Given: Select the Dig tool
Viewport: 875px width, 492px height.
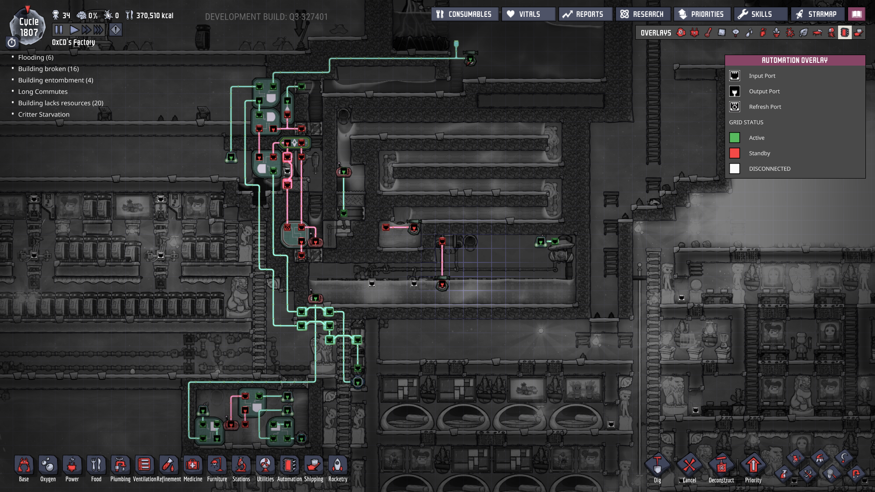Looking at the screenshot, I should click(657, 466).
